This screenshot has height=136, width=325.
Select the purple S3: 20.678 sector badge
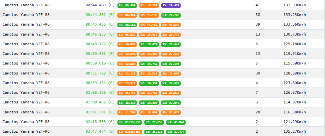tap(171, 5)
